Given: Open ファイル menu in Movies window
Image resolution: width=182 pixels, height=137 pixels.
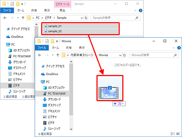Looking at the screenshot, I should 42,48.
